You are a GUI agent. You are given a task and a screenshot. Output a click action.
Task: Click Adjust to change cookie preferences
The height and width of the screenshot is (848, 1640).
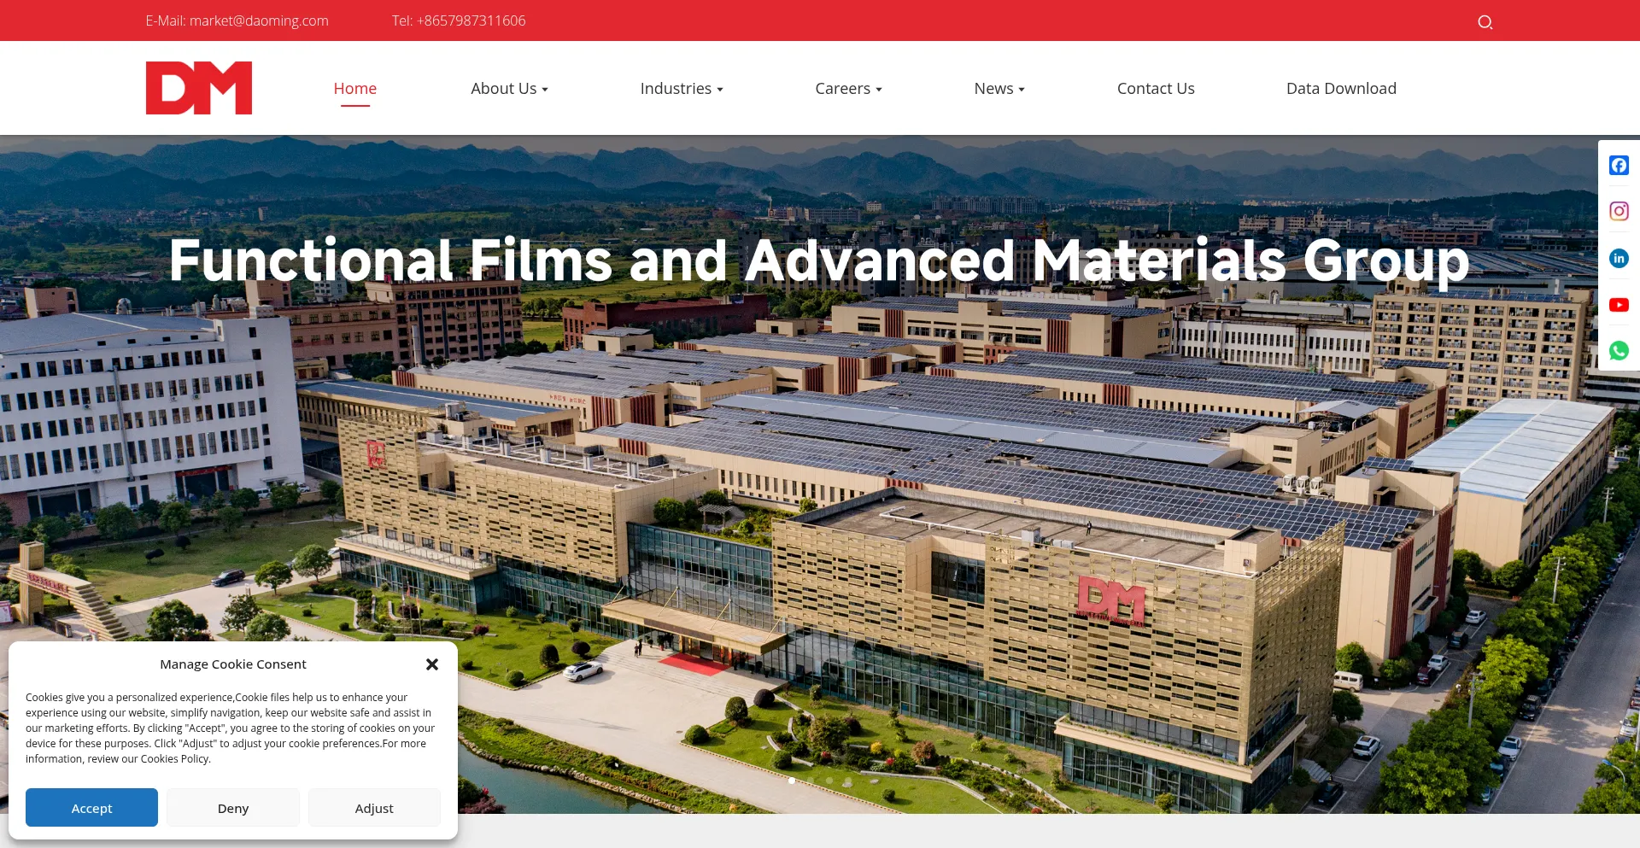pyautogui.click(x=374, y=808)
